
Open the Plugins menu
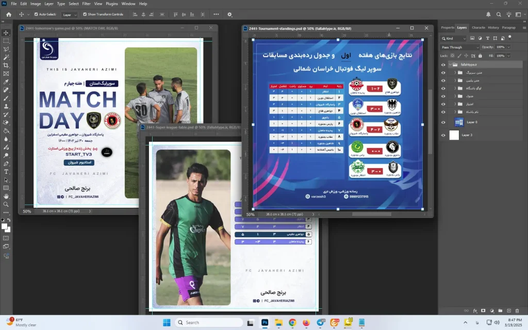112,4
